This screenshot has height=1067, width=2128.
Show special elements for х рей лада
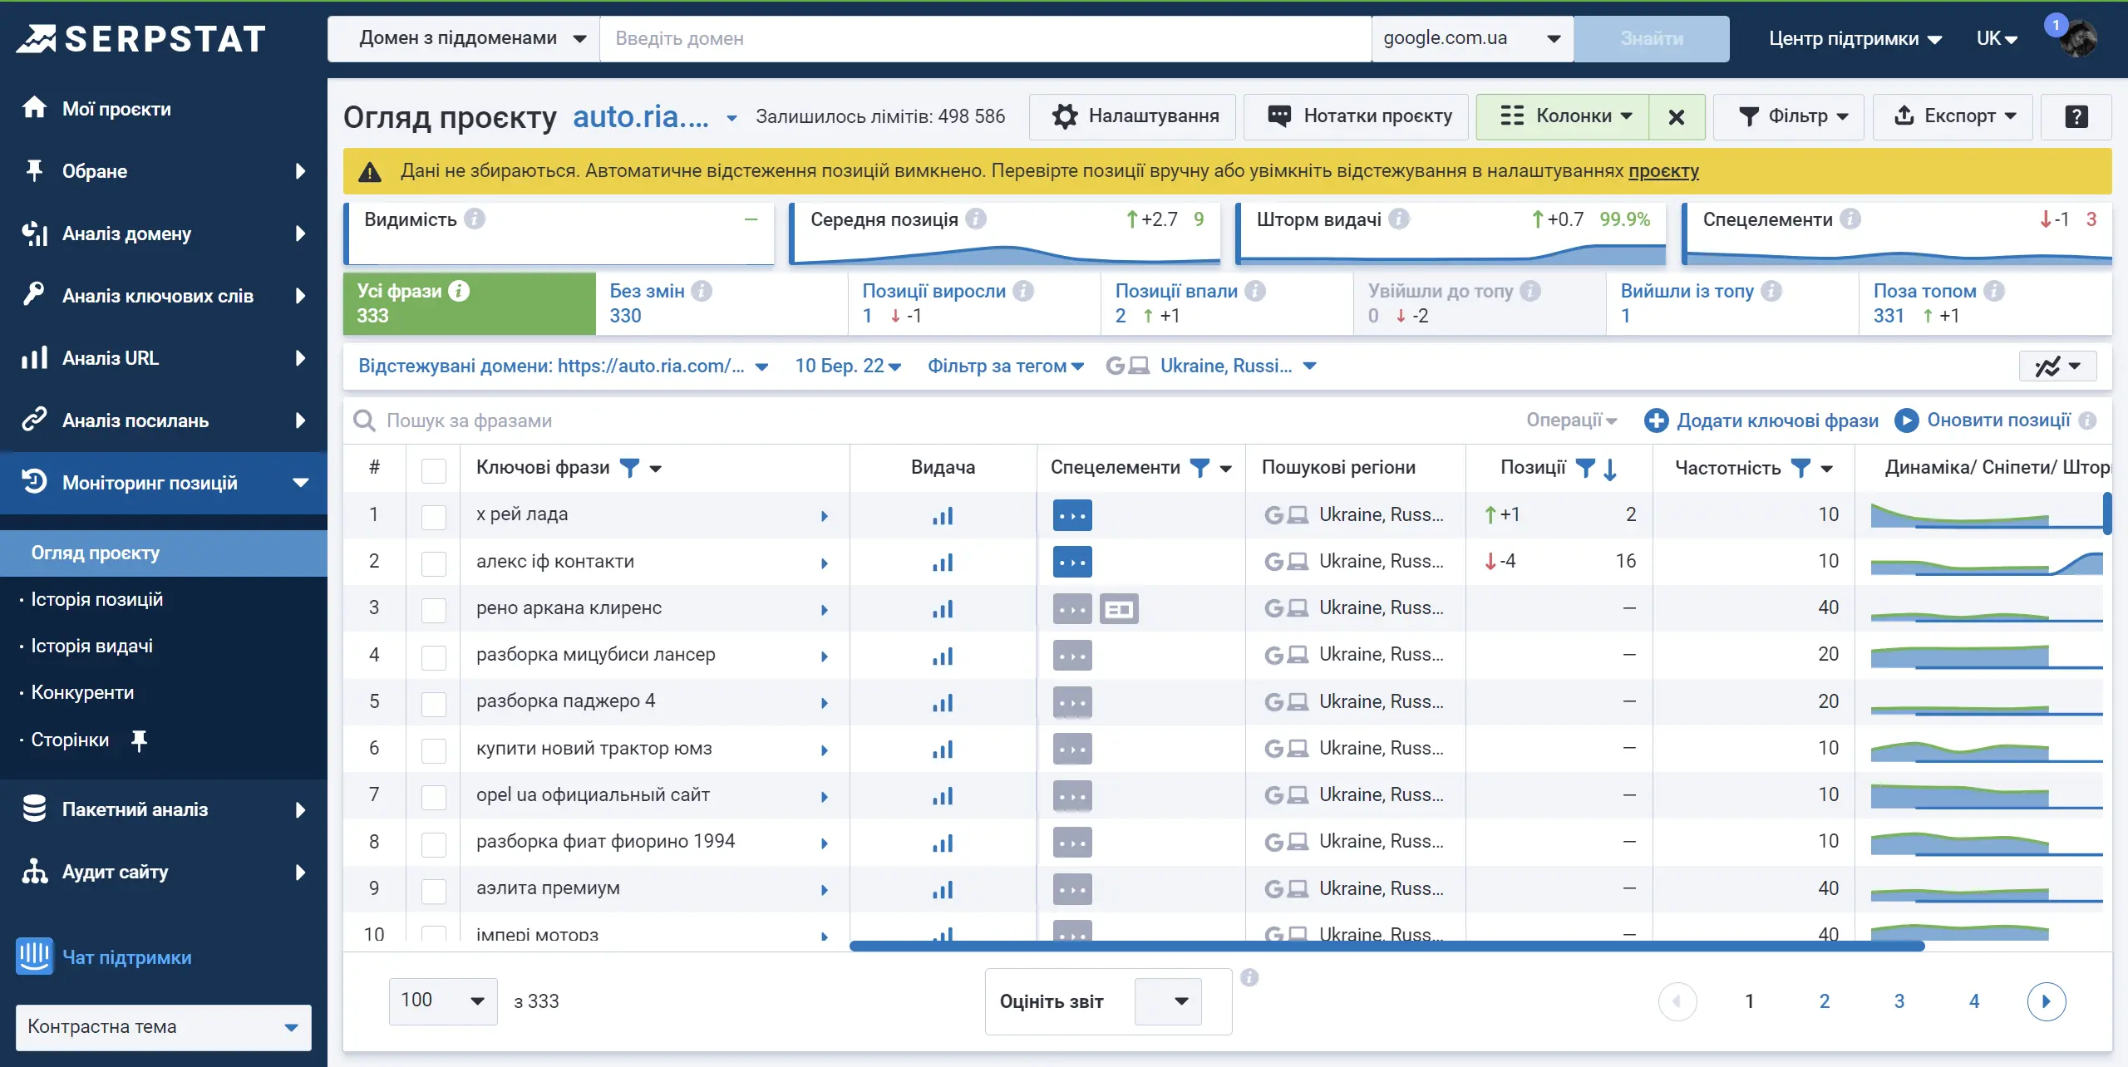(x=1072, y=515)
